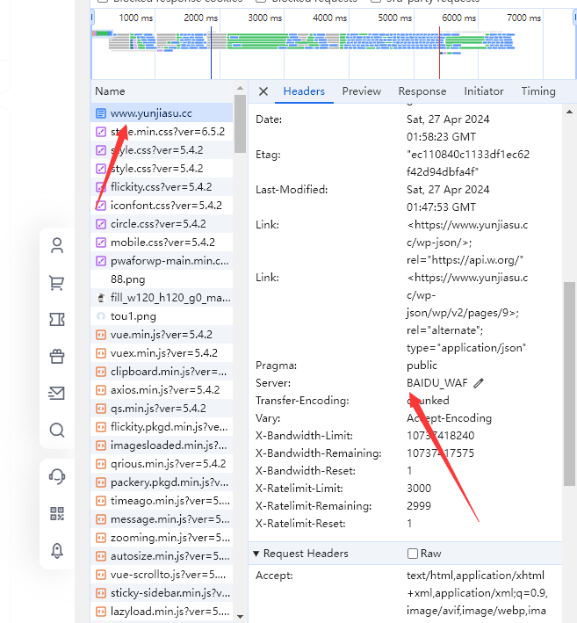Select the 88.png request
577x623 pixels.
click(x=162, y=279)
